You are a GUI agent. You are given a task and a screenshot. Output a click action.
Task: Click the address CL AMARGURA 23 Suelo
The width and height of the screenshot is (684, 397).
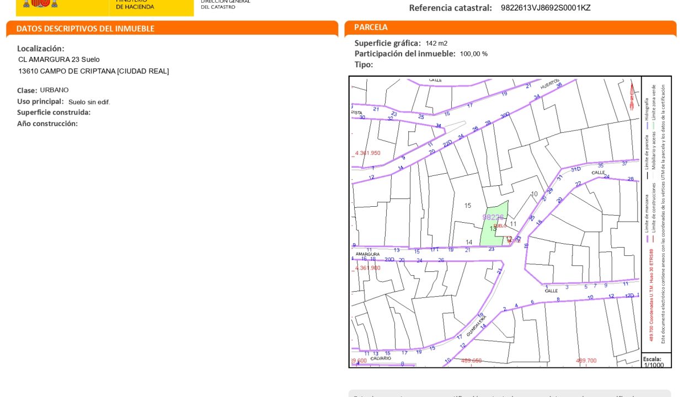(x=59, y=60)
